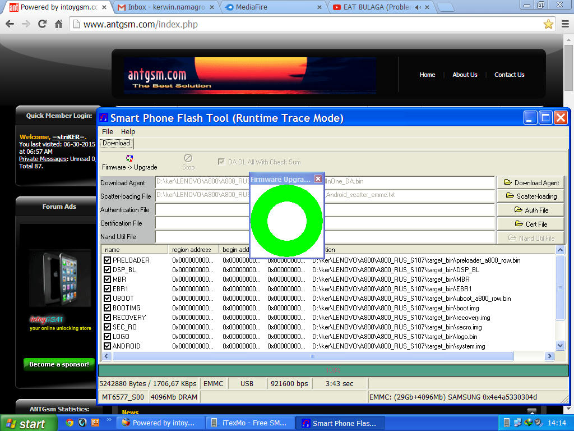Screen dimensions: 574x431
Task: Click the Authentication File input field
Action: point(325,210)
